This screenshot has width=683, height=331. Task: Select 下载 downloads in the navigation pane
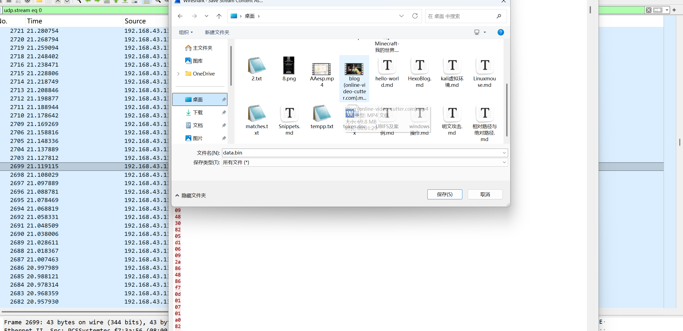click(x=198, y=112)
